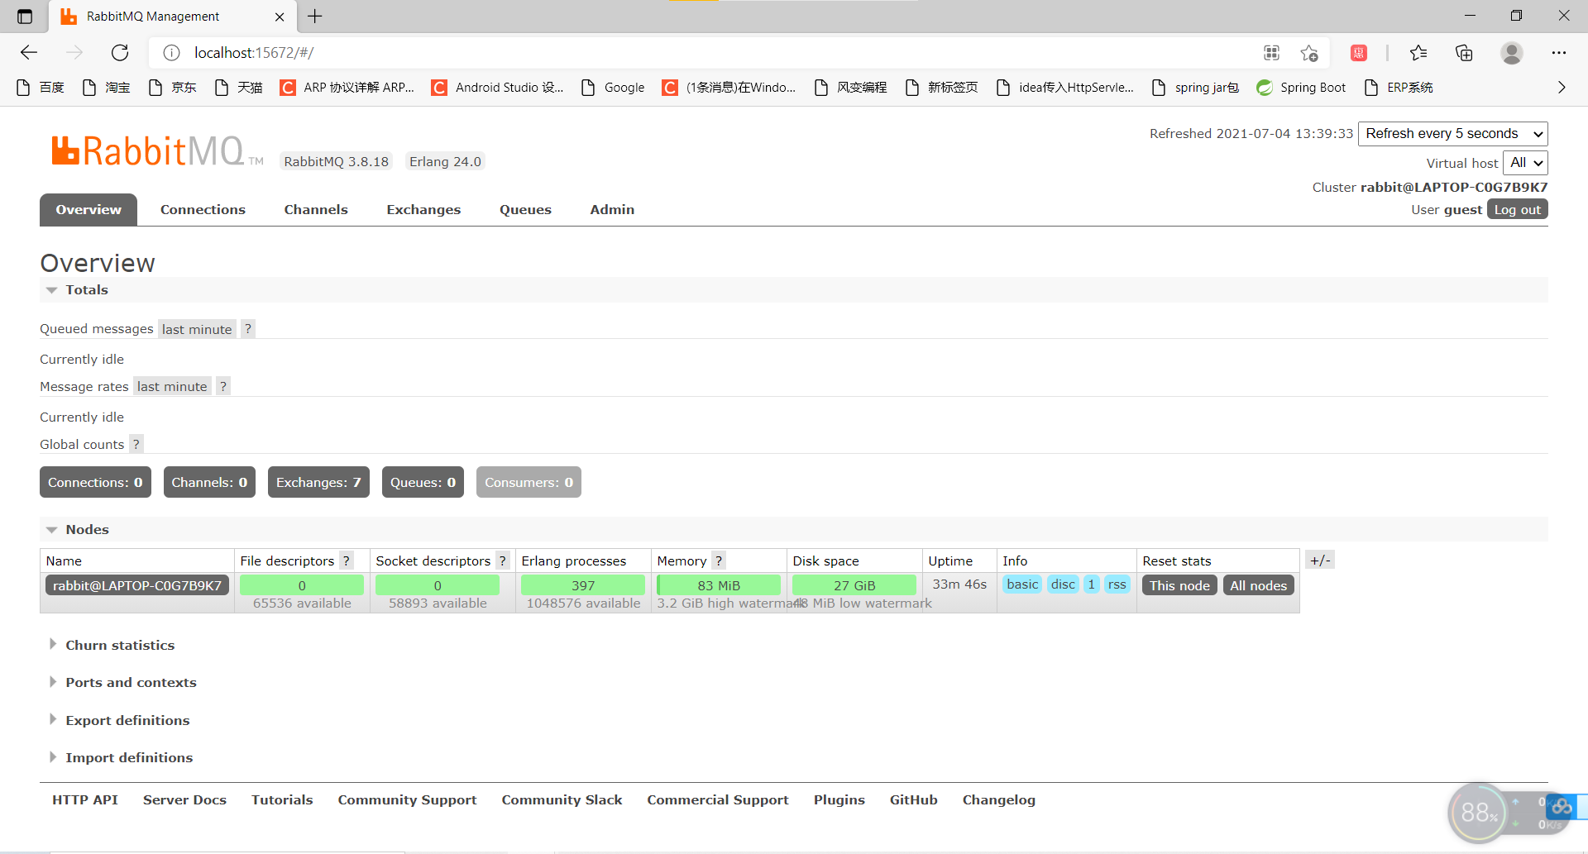Screen dimensions: 1588x854
Task: Click the red extension icon in toolbar
Action: (x=1358, y=53)
